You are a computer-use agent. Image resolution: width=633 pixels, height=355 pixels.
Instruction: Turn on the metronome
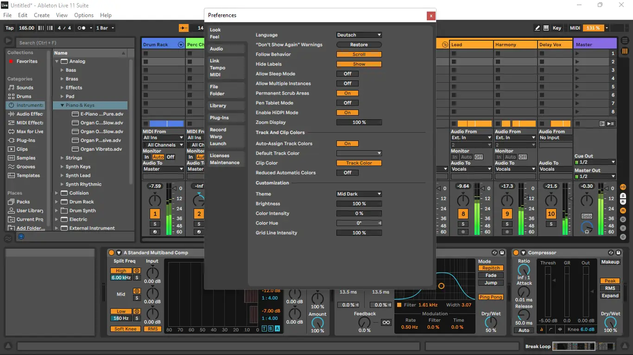pyautogui.click(x=82, y=28)
